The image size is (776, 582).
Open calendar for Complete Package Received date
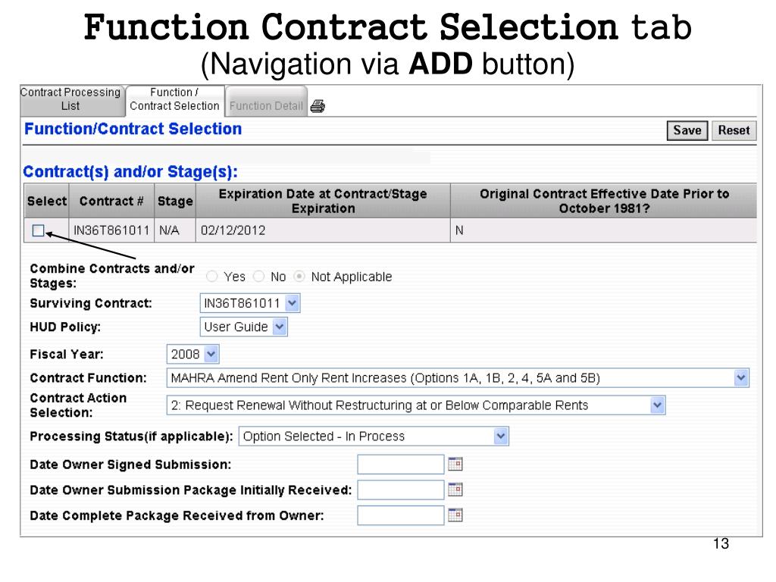(x=455, y=515)
